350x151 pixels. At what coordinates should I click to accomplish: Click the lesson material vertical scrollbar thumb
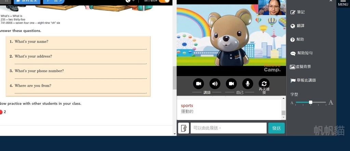tap(175, 78)
